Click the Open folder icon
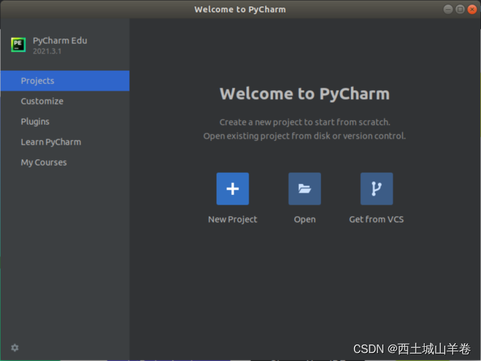 (304, 189)
